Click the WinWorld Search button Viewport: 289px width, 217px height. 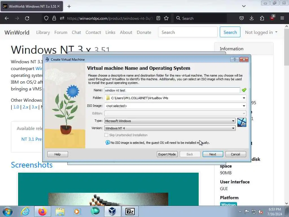pyautogui.click(x=230, y=32)
